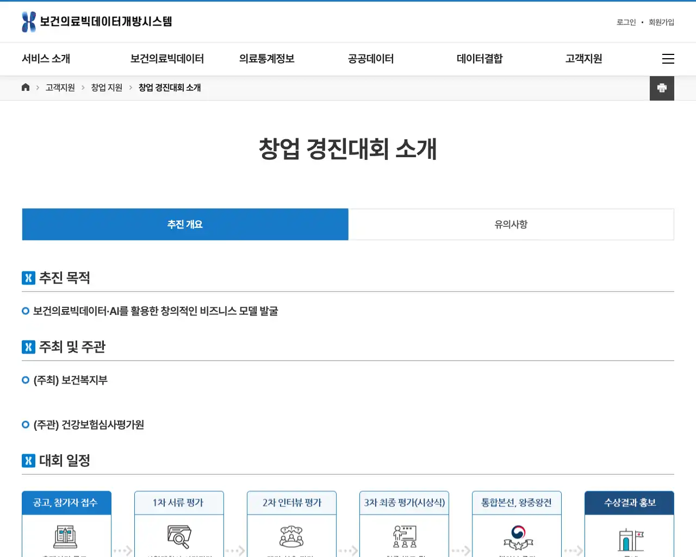The image size is (696, 557).
Task: Click the 통합본선 government emblem icon
Action: [518, 537]
